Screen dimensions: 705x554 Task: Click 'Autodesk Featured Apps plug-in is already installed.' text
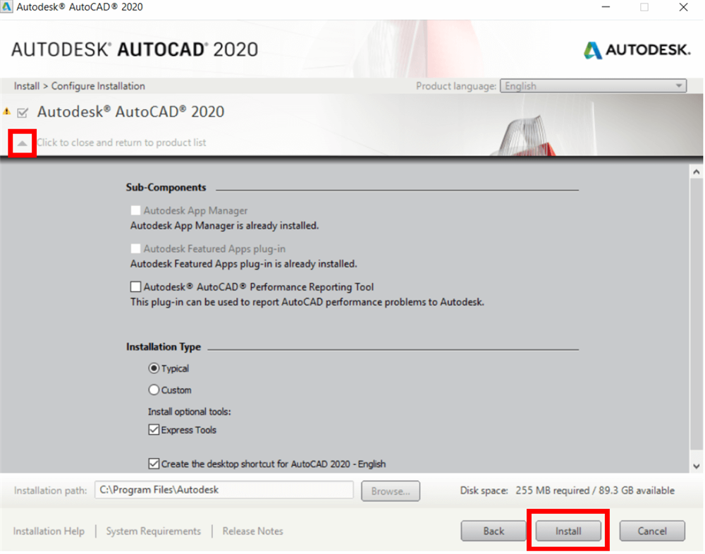244,264
